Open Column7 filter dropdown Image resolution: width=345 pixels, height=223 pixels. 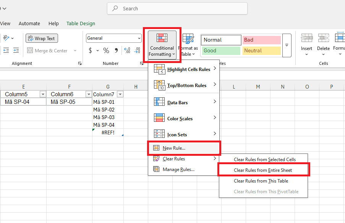tap(120, 94)
